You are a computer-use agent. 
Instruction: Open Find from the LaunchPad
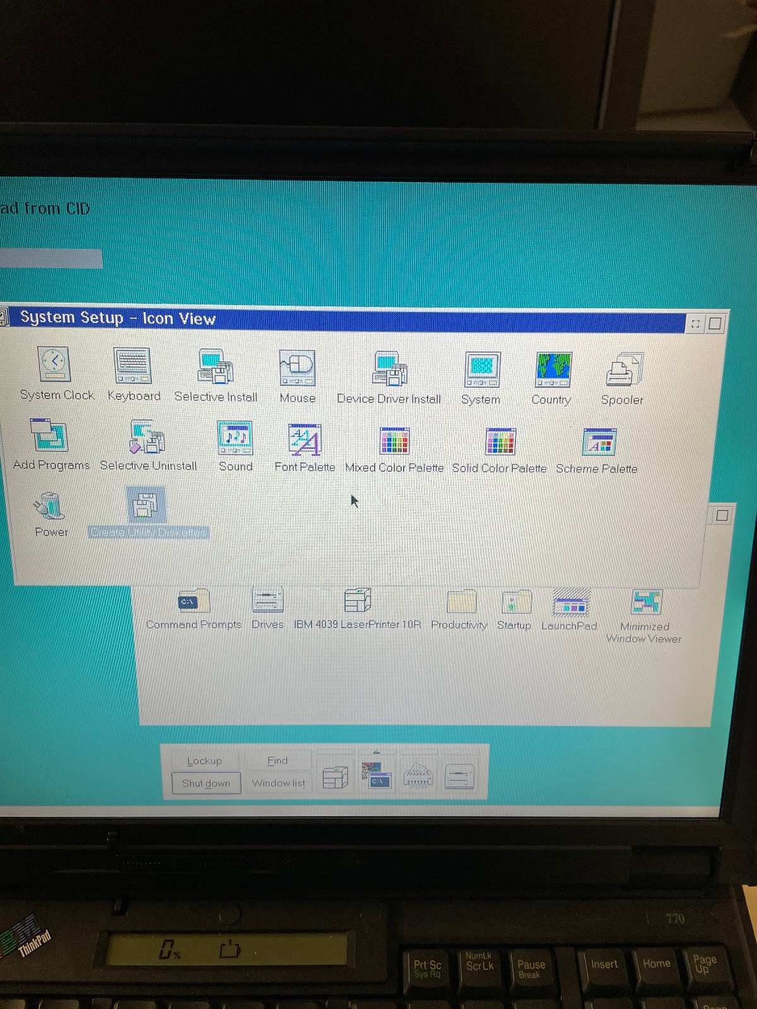[x=278, y=761]
